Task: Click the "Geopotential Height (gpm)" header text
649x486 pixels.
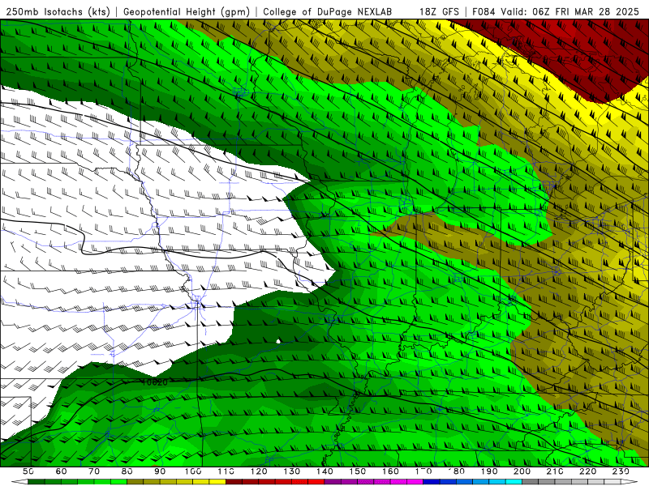Action: (187, 11)
